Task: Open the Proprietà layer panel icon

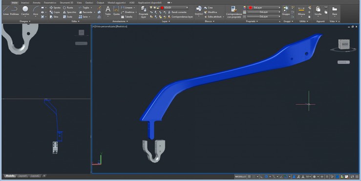Action: [x=144, y=12]
